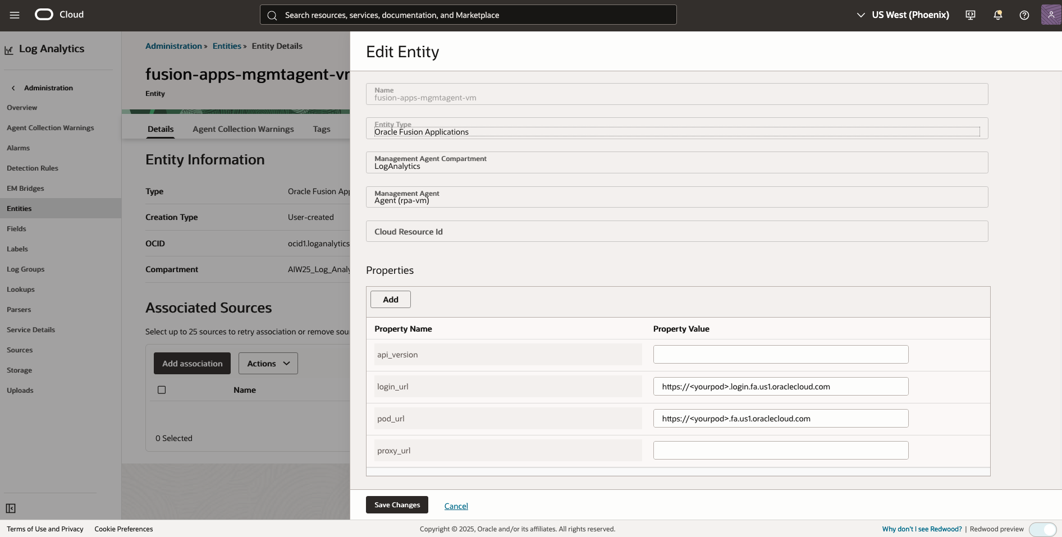The image size is (1062, 537).
Task: Open the Actions dropdown
Action: coord(268,363)
